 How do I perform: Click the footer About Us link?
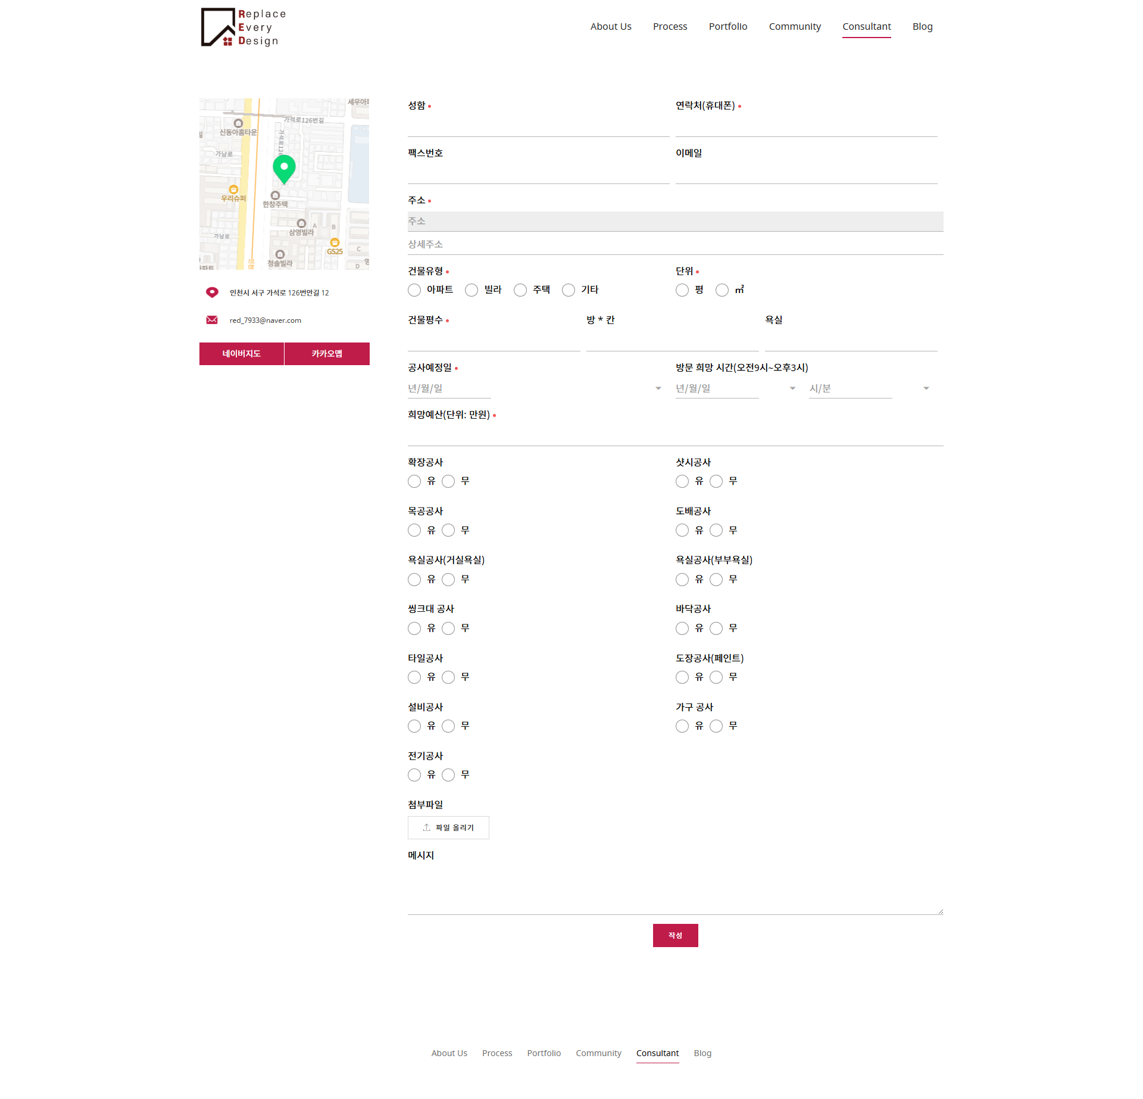(x=449, y=1053)
